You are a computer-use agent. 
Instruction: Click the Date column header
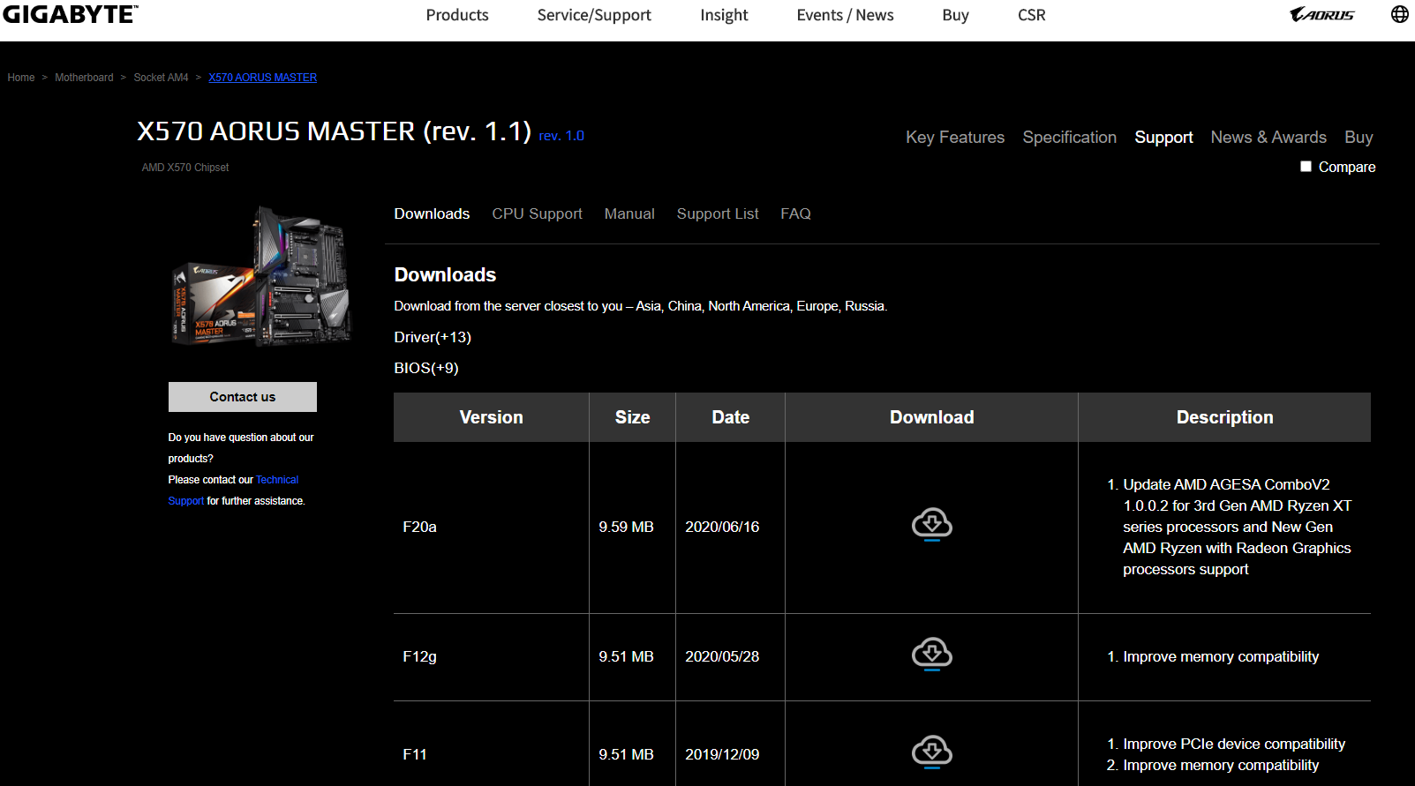pyautogui.click(x=730, y=417)
